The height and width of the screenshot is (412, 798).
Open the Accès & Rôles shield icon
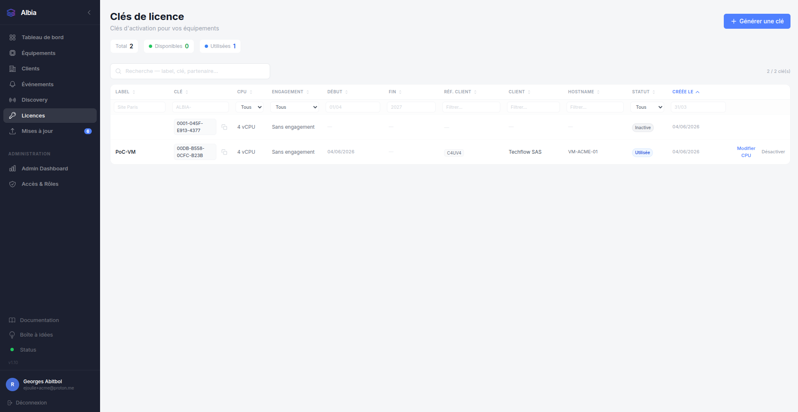tap(13, 184)
